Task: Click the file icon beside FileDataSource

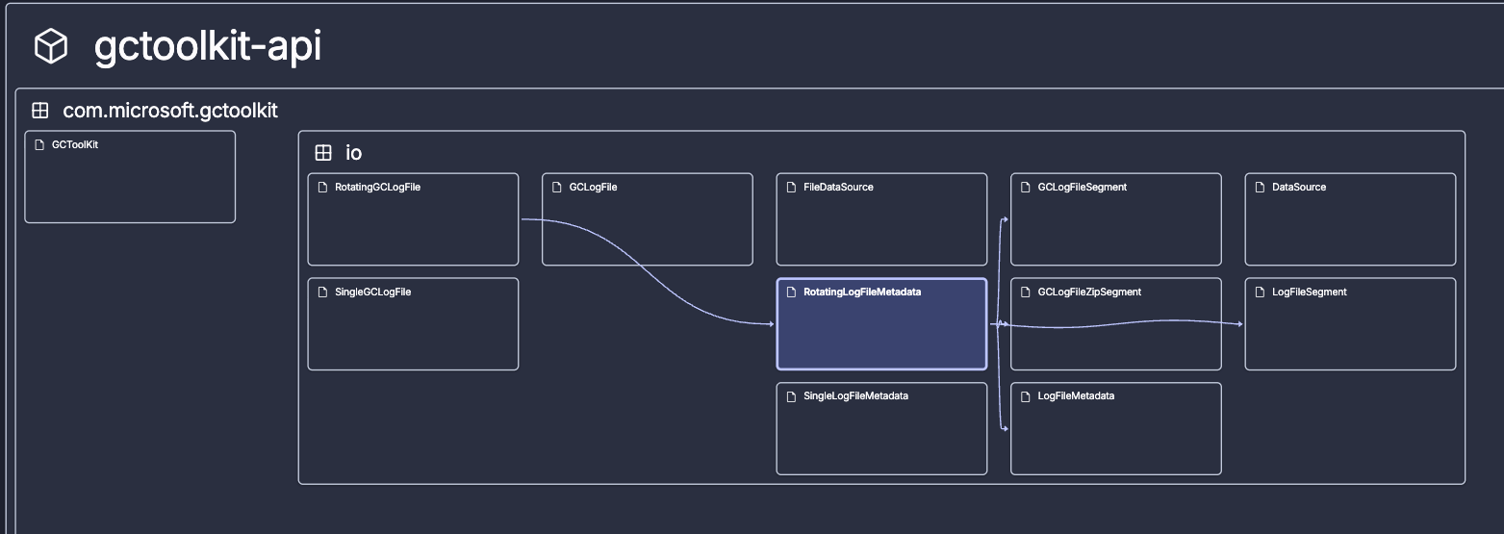Action: 791,187
